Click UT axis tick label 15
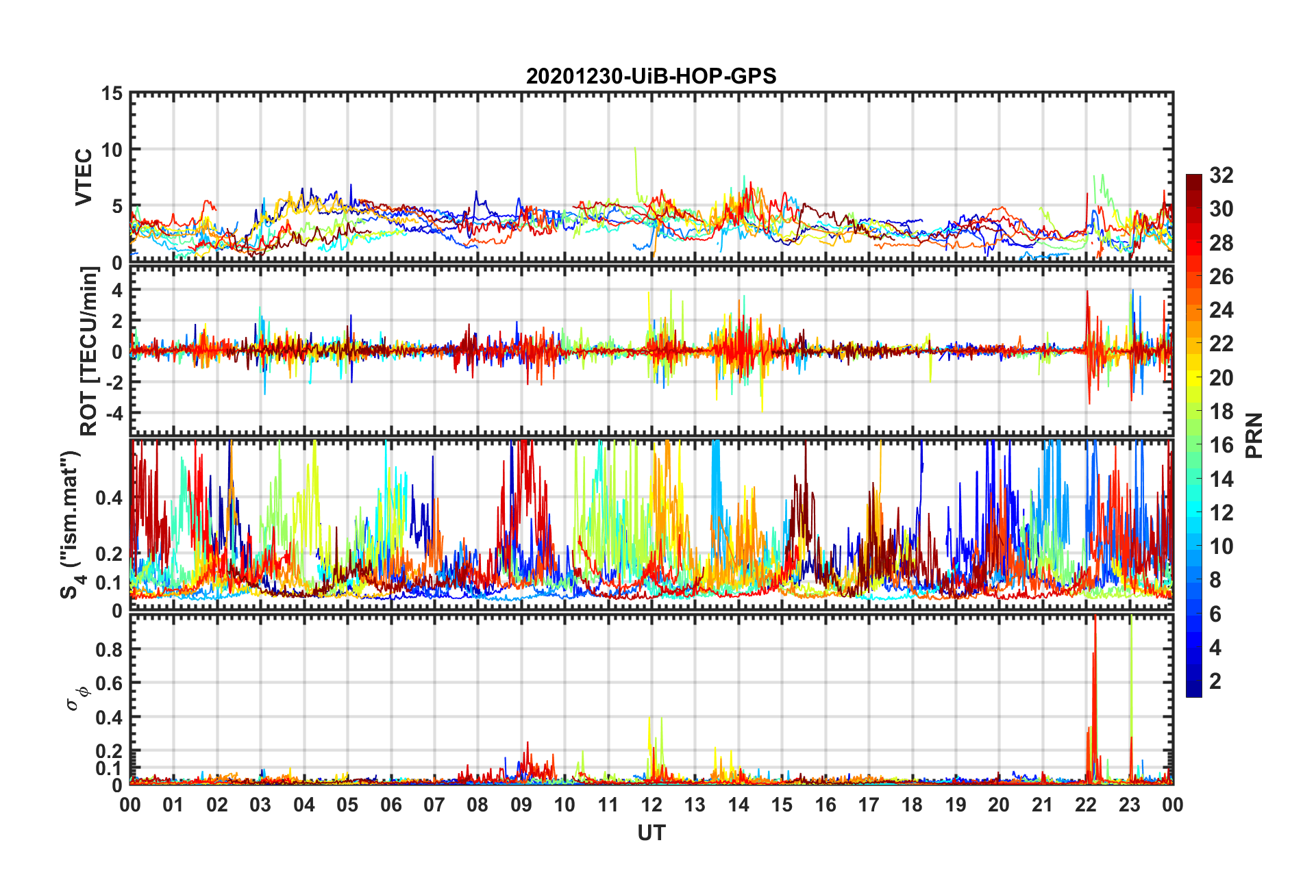The image size is (1303, 871). pyautogui.click(x=782, y=805)
